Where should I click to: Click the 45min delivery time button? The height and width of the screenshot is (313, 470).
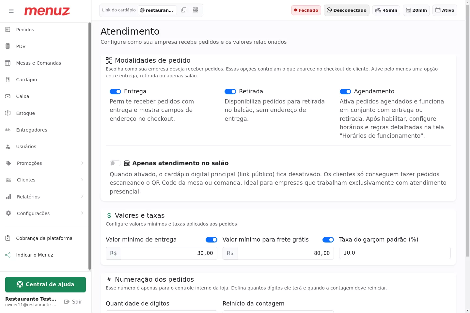pos(386,10)
